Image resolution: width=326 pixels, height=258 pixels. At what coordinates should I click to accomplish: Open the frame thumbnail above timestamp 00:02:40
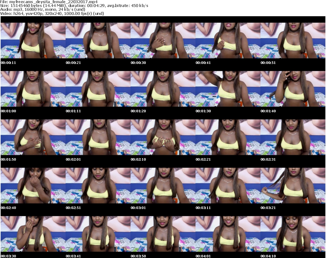pos(33,185)
